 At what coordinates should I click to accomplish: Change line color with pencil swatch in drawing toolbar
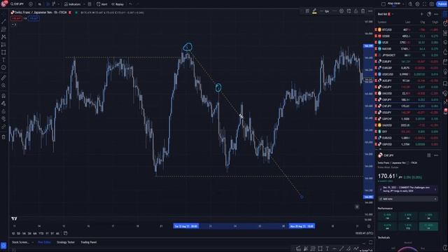point(314,11)
